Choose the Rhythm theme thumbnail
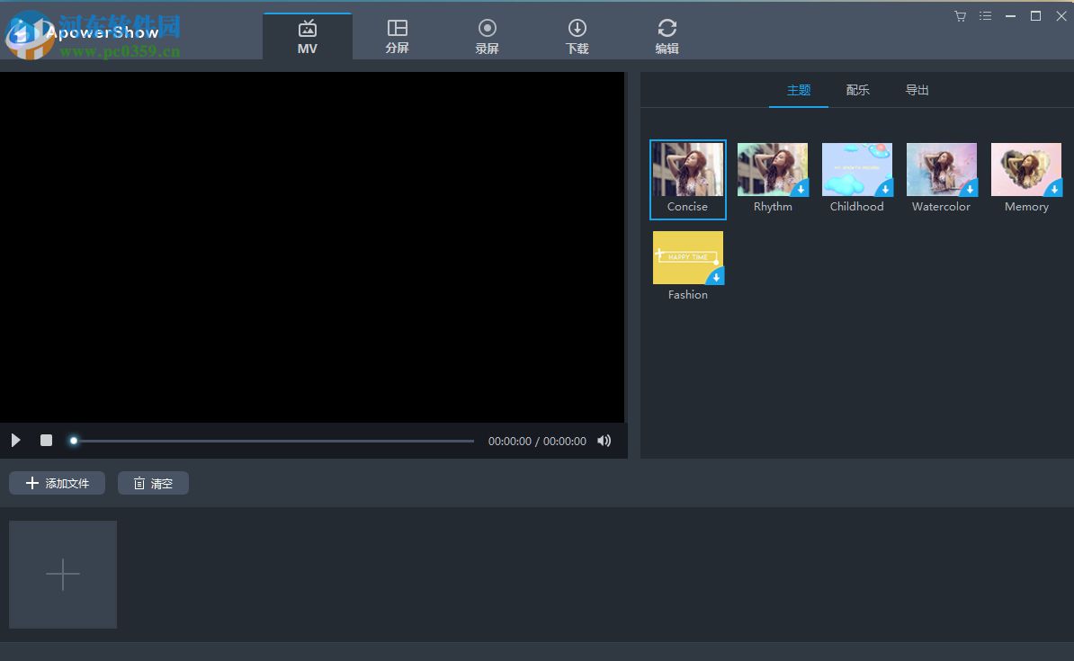The image size is (1074, 661). pos(773,170)
